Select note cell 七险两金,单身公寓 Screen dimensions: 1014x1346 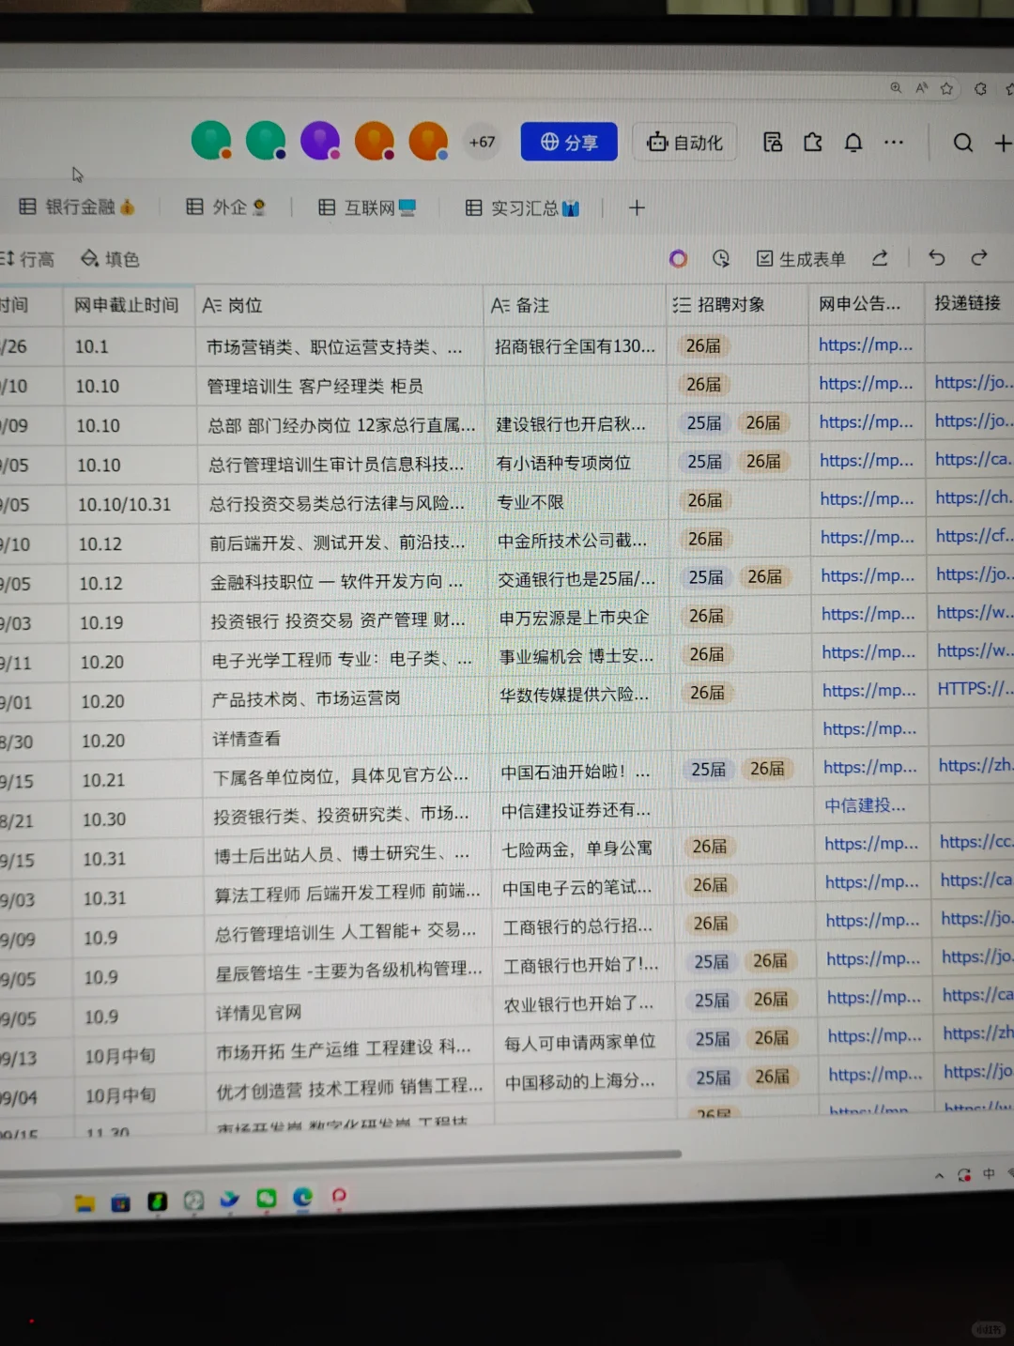click(582, 849)
